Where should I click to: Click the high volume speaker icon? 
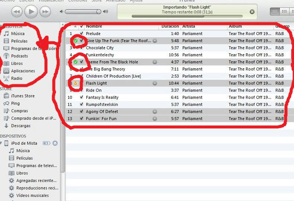(106, 12)
